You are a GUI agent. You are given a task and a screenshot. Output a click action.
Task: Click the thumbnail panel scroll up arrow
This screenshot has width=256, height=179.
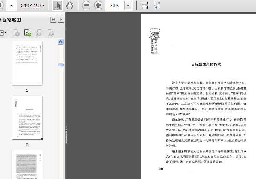click(x=61, y=42)
